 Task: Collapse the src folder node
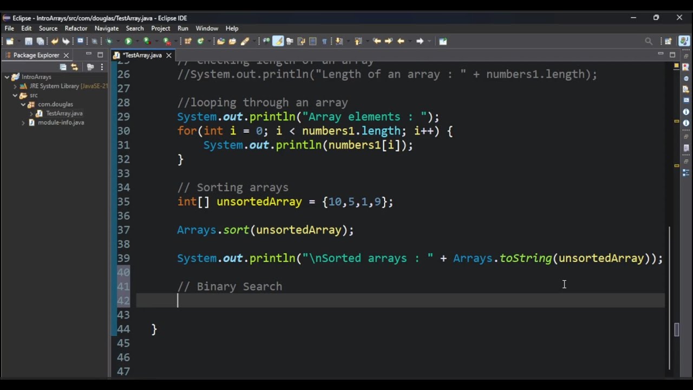click(15, 95)
